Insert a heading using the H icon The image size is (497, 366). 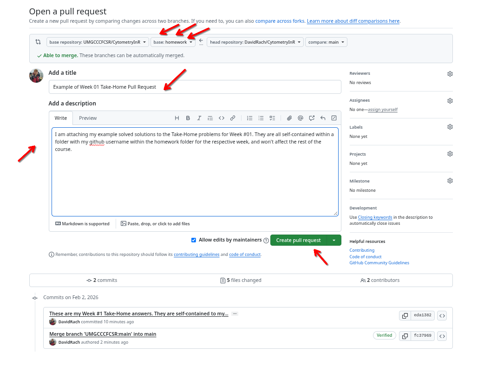[177, 118]
